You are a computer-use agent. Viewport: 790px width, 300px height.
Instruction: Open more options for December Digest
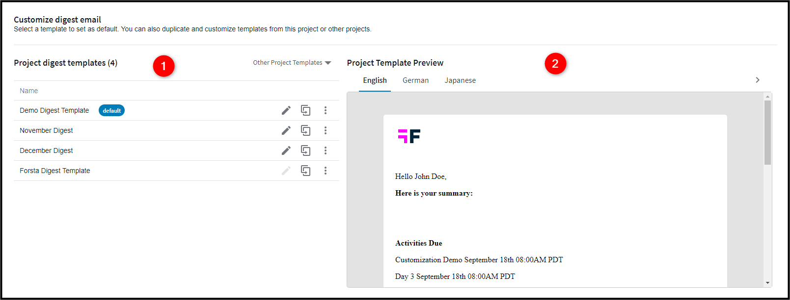click(325, 150)
